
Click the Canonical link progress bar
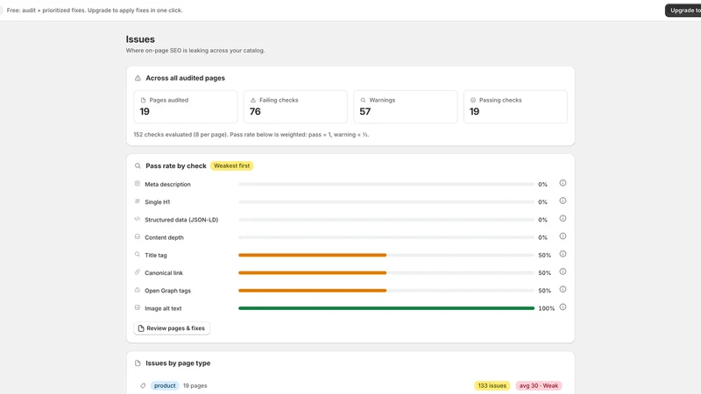(x=386, y=272)
